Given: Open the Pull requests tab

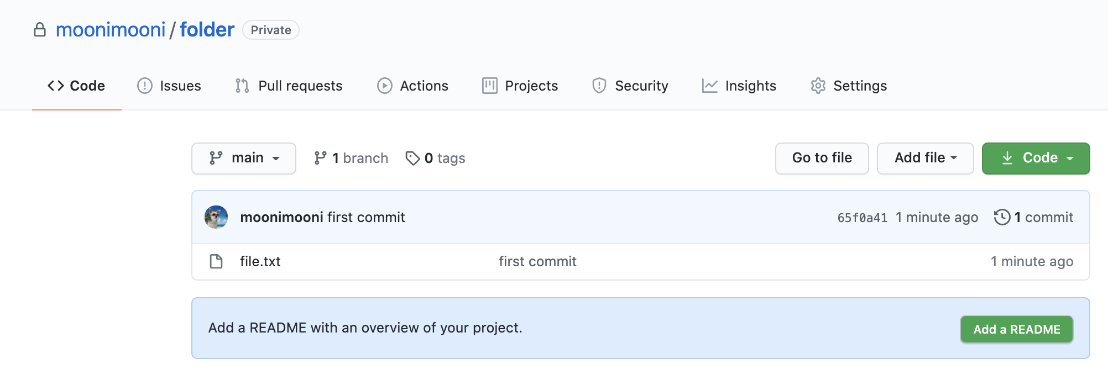Looking at the screenshot, I should tap(289, 86).
